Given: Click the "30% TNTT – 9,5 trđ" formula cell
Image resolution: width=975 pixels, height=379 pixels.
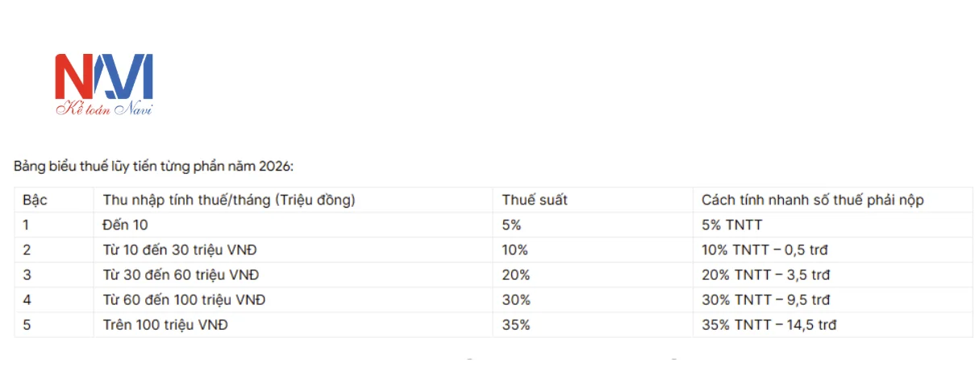Looking at the screenshot, I should (765, 300).
